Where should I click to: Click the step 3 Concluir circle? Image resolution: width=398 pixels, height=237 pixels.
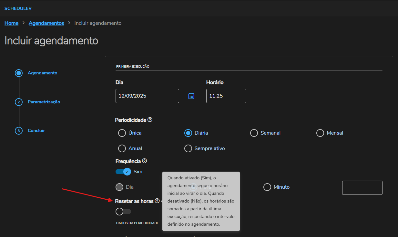tap(19, 131)
